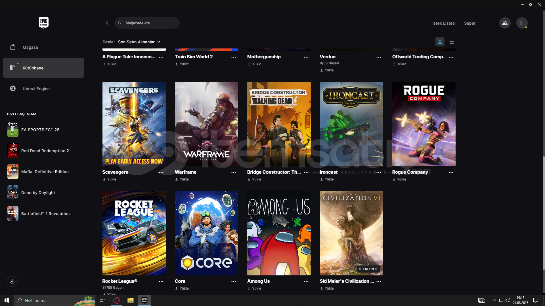Open the Among Us cover art
The image size is (545, 306).
pos(279,233)
